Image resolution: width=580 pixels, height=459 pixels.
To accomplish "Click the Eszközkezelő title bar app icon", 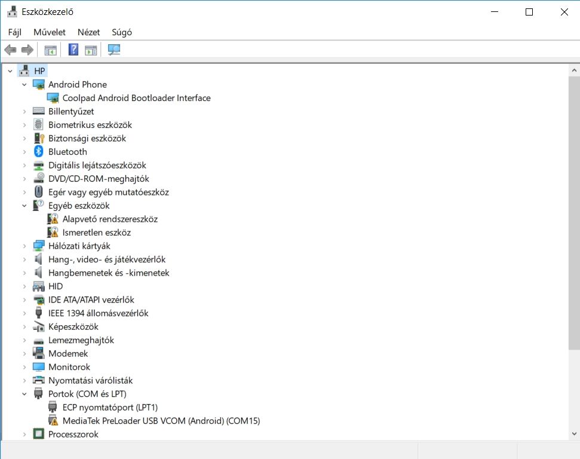I will [12, 12].
